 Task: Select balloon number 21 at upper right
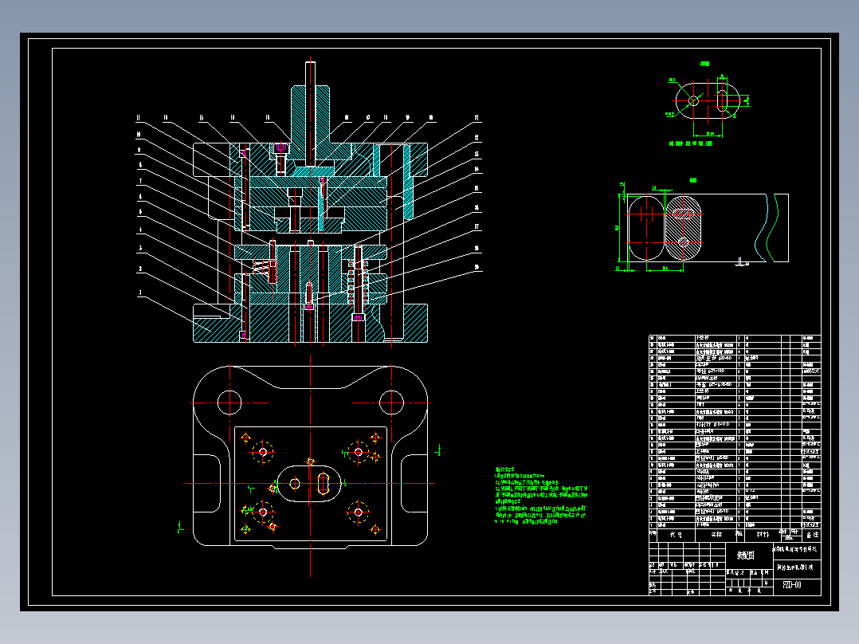coord(477,118)
